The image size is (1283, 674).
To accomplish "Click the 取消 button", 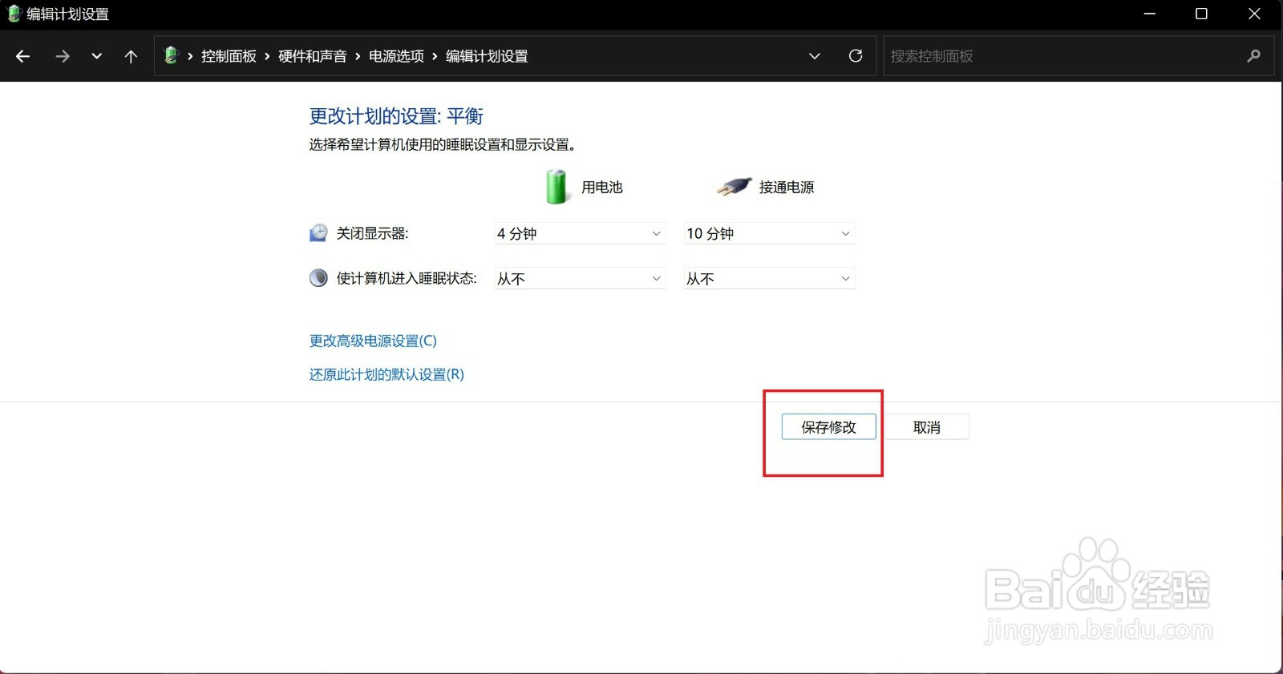I will tap(927, 427).
